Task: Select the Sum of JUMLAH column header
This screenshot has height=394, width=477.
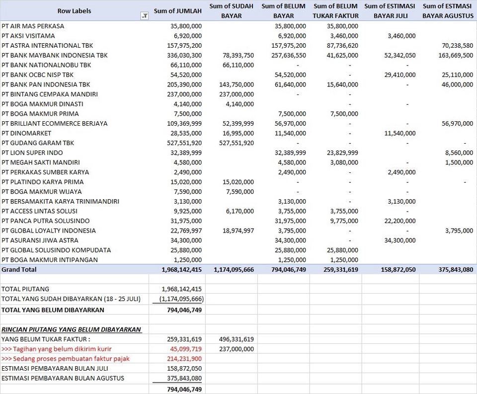Action: click(x=178, y=11)
